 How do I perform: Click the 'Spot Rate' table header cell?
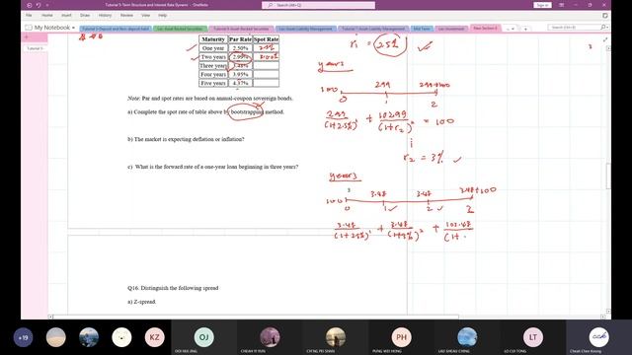click(x=266, y=39)
